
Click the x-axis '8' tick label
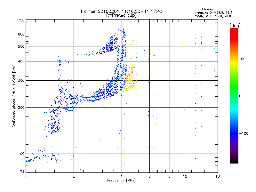pyautogui.click(x=170, y=176)
